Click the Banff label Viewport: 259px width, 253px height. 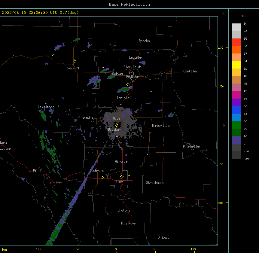(x=37, y=170)
